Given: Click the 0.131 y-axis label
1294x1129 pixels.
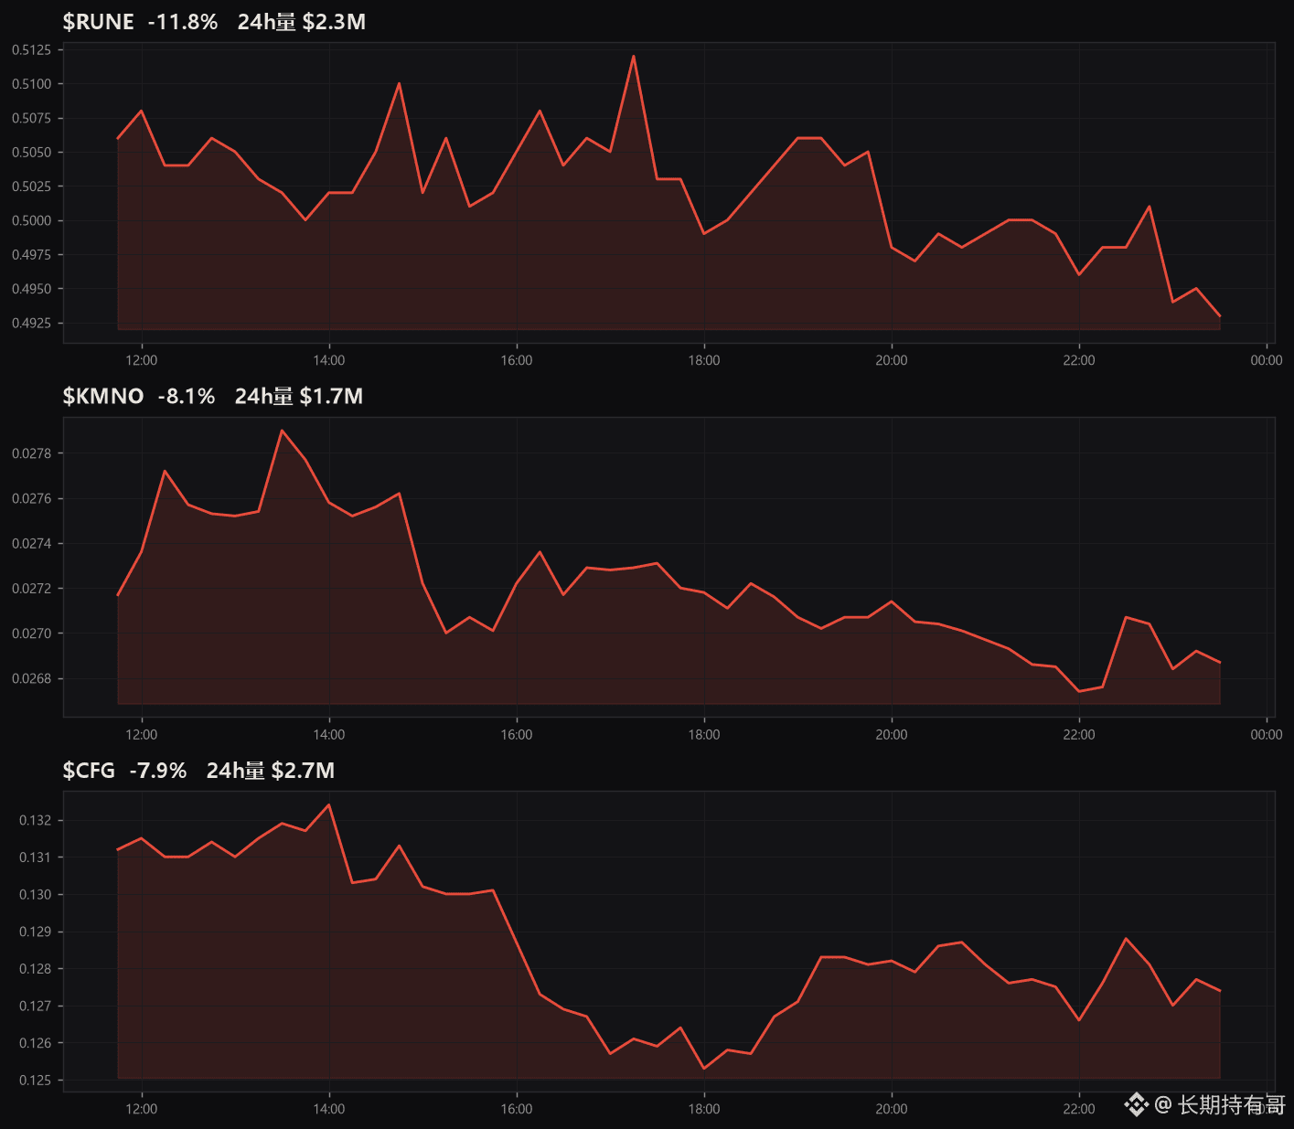Looking at the screenshot, I should pos(35,857).
